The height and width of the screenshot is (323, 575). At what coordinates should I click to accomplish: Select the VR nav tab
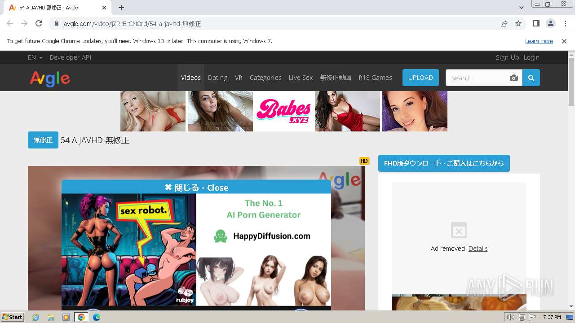click(x=239, y=78)
